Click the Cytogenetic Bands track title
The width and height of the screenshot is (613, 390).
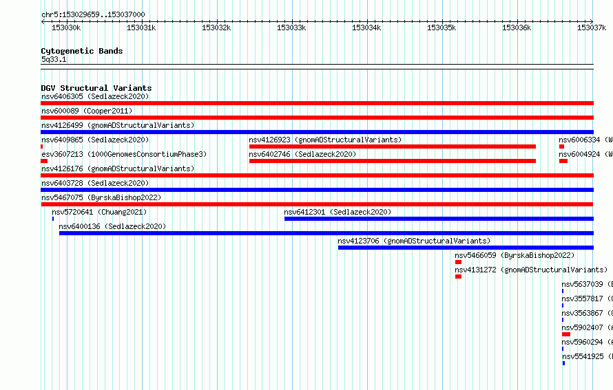click(82, 51)
